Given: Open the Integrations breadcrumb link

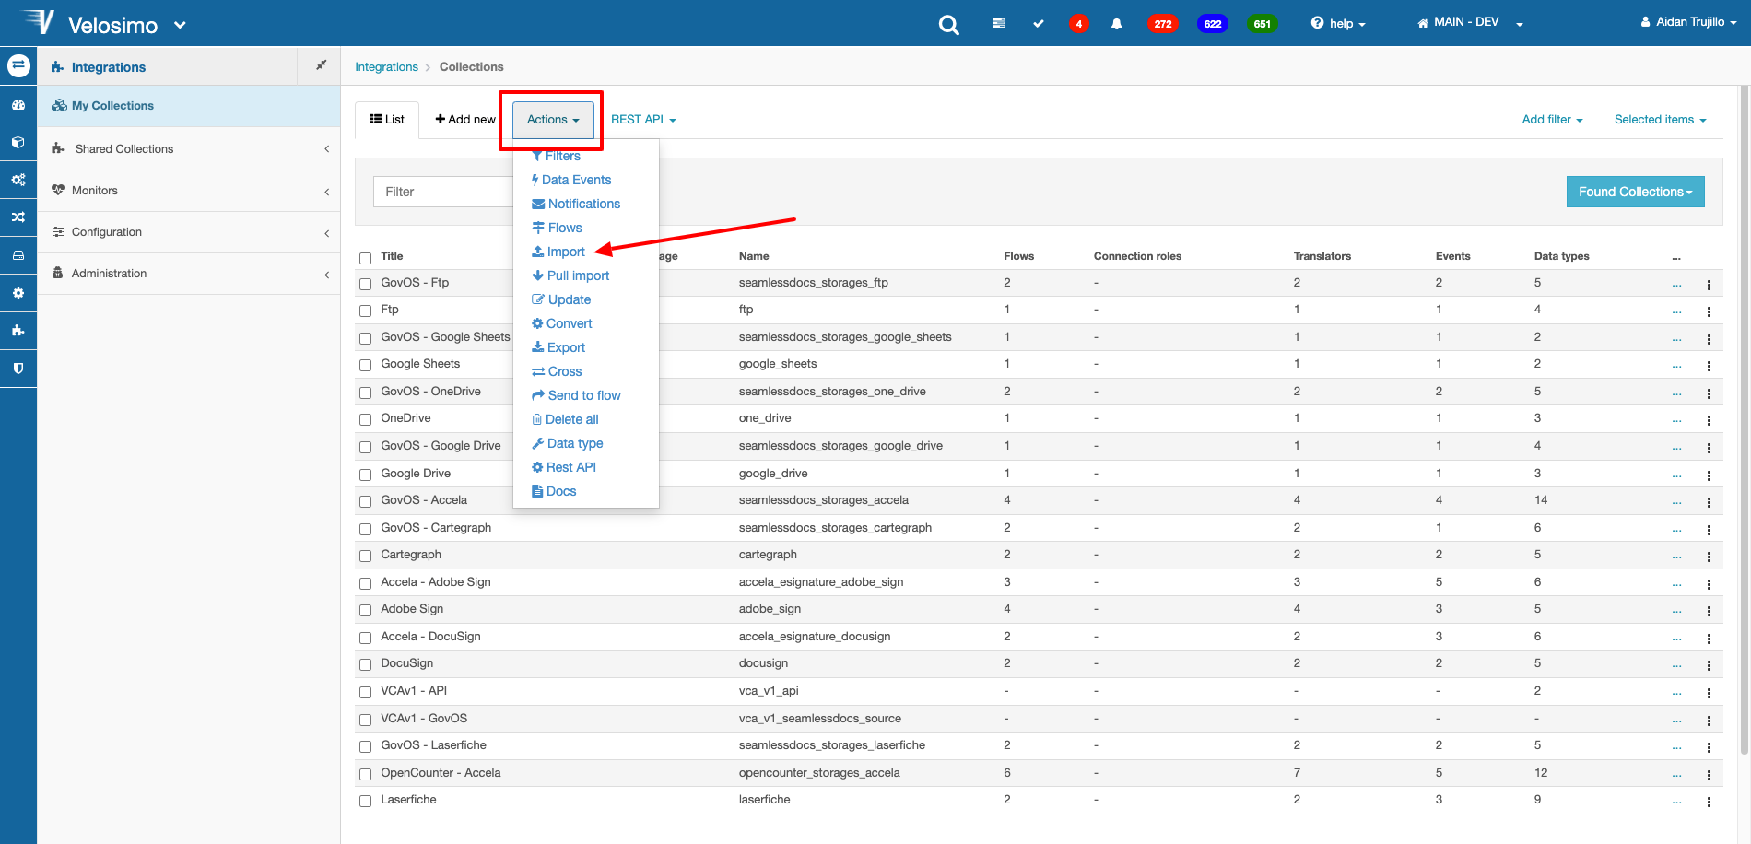Looking at the screenshot, I should [x=386, y=66].
